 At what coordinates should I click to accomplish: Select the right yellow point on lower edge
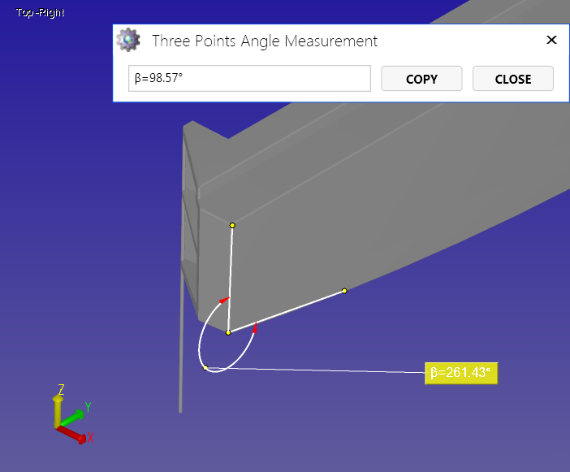point(344,291)
